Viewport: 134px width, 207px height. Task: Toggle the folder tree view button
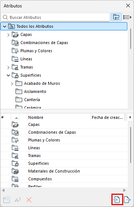click(x=116, y=17)
